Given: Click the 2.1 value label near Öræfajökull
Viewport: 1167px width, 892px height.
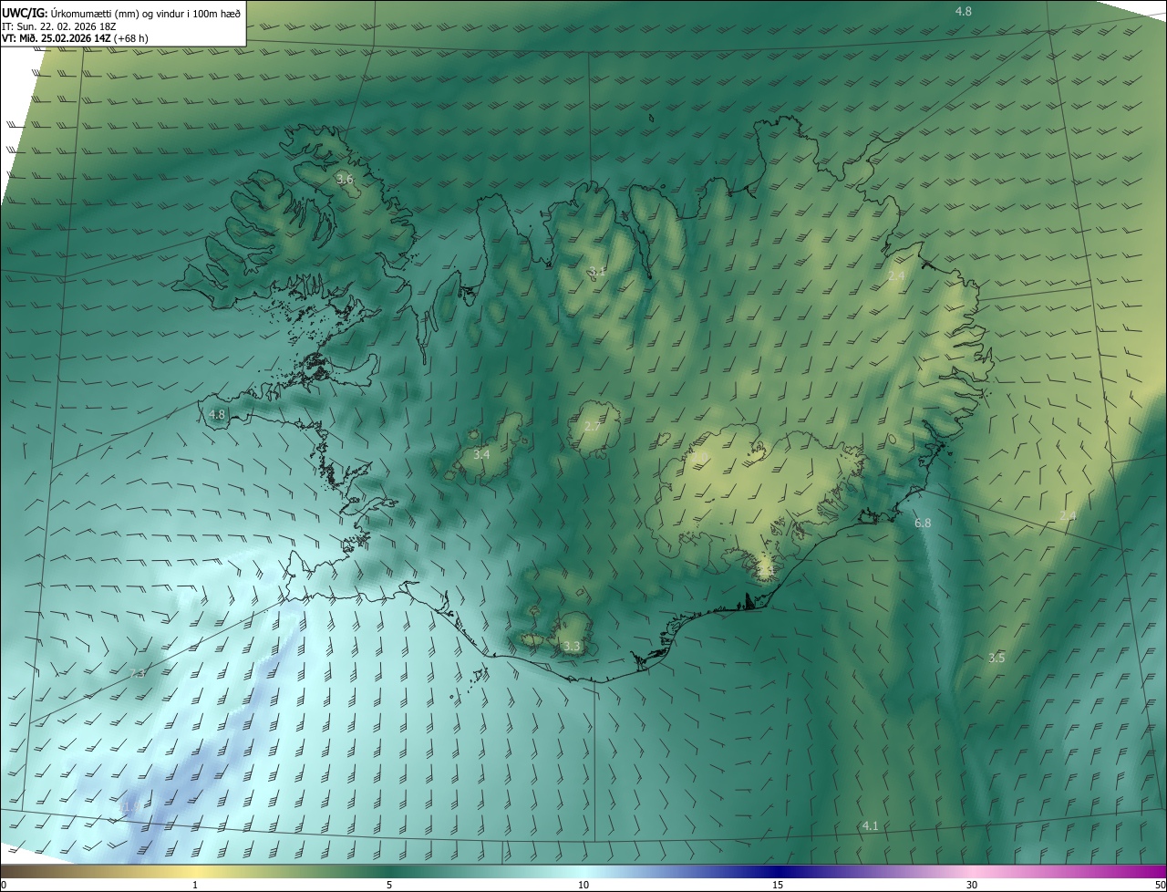Looking at the screenshot, I should point(766,570).
